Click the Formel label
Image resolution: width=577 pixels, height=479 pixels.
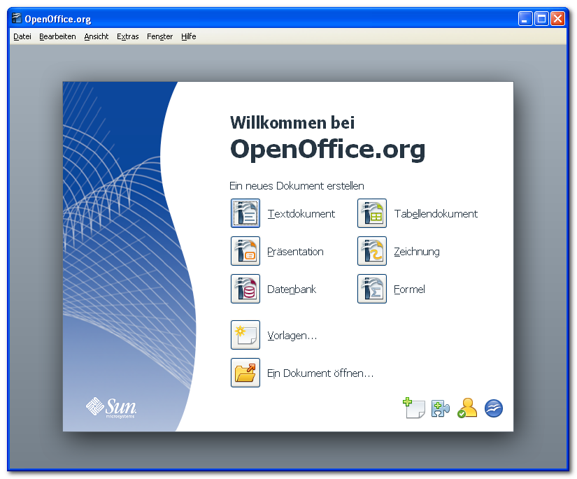(x=409, y=289)
